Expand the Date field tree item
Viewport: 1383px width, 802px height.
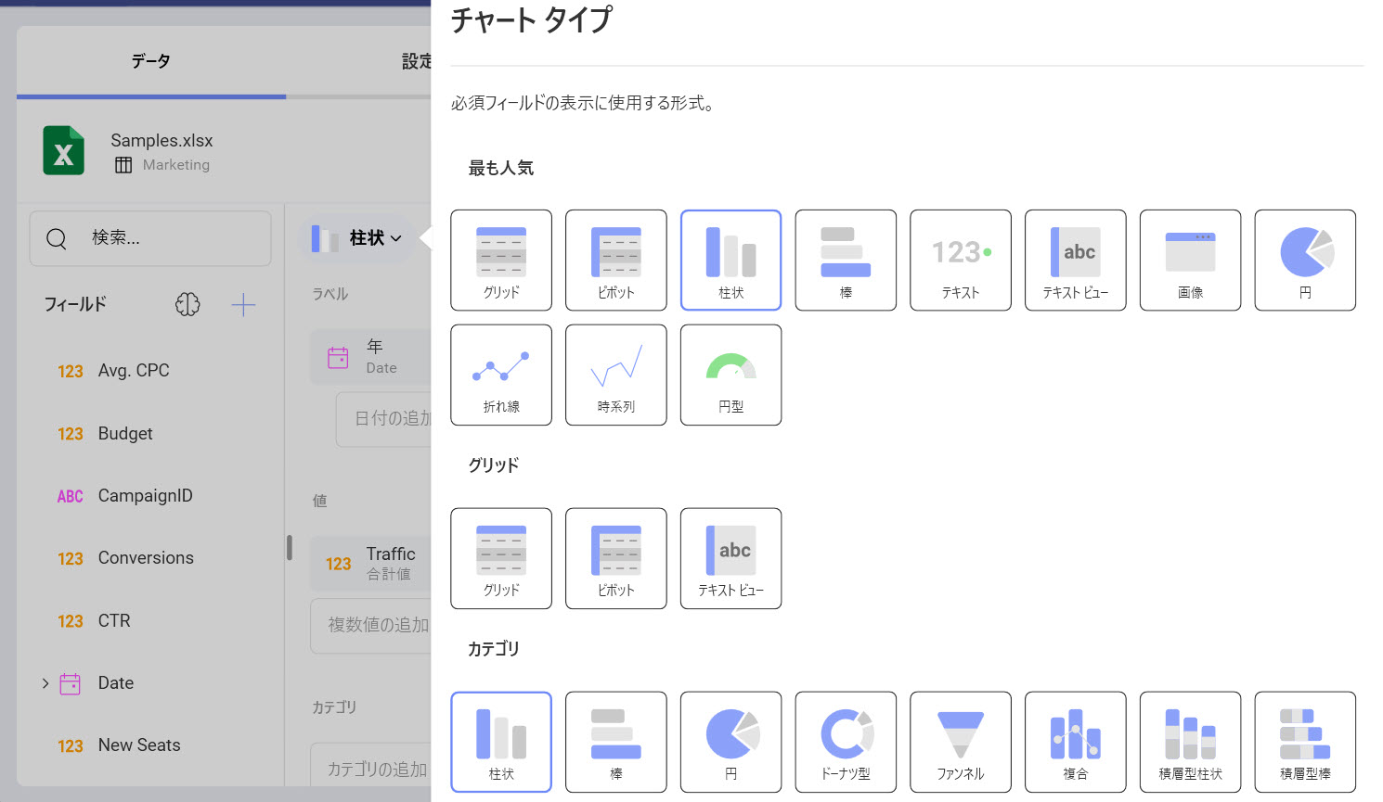pos(45,683)
